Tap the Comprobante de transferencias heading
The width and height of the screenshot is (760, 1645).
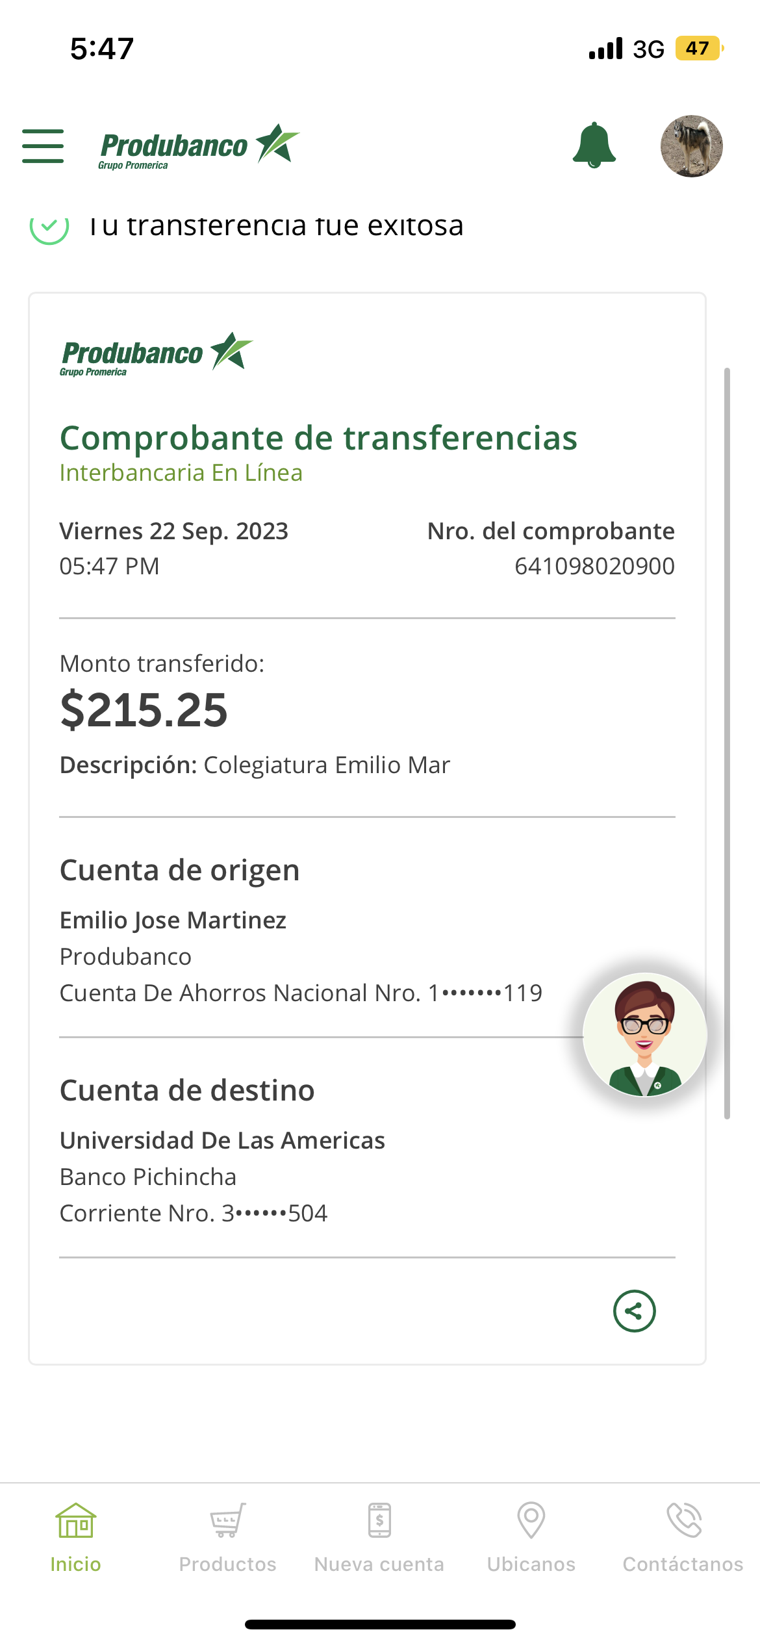point(318,438)
